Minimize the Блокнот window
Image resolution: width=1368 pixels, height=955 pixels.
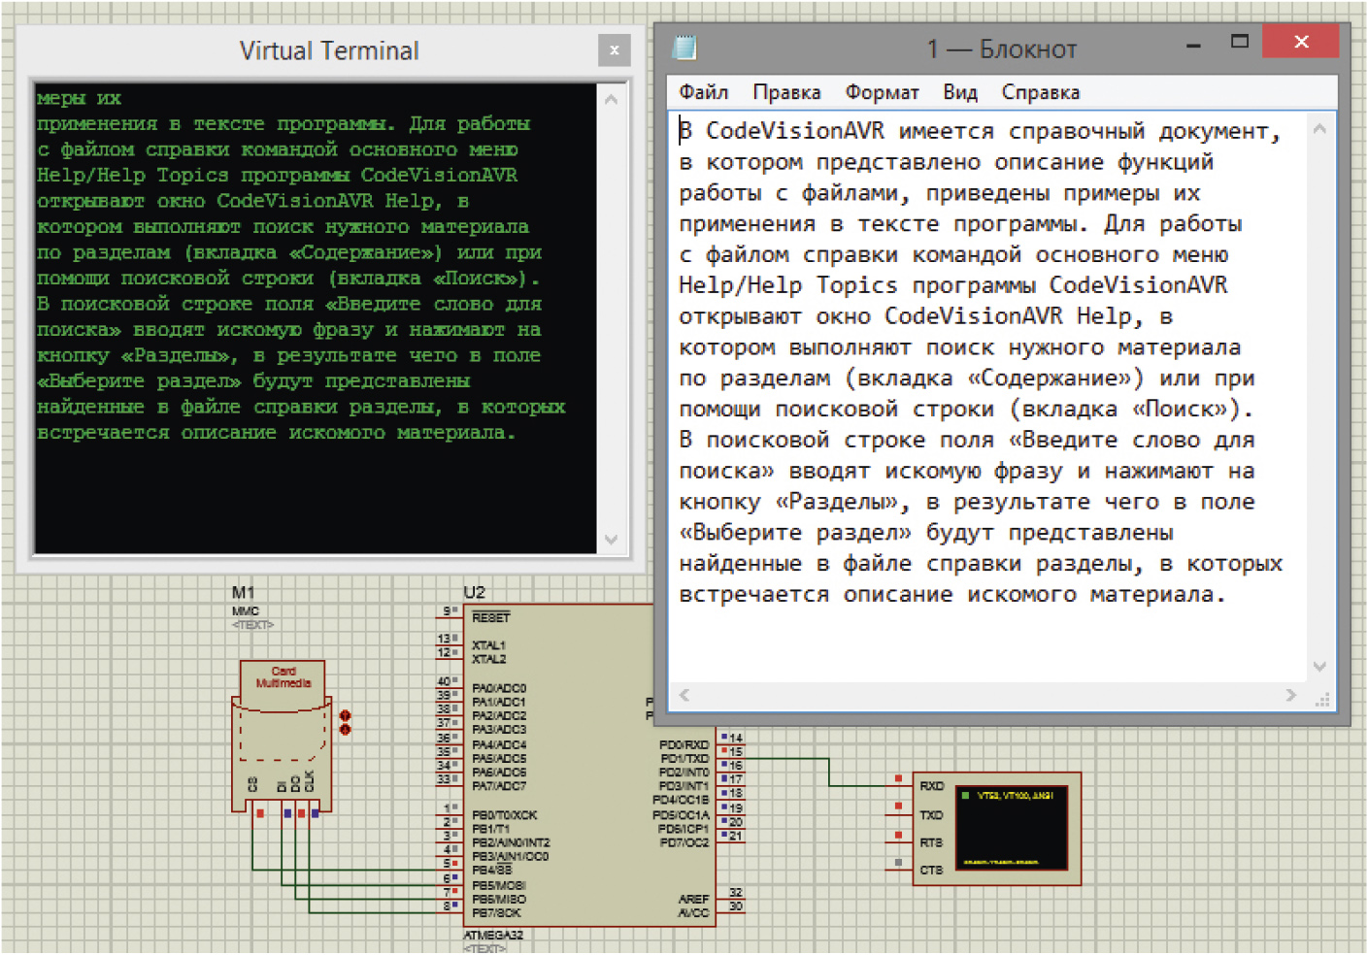tap(1193, 45)
